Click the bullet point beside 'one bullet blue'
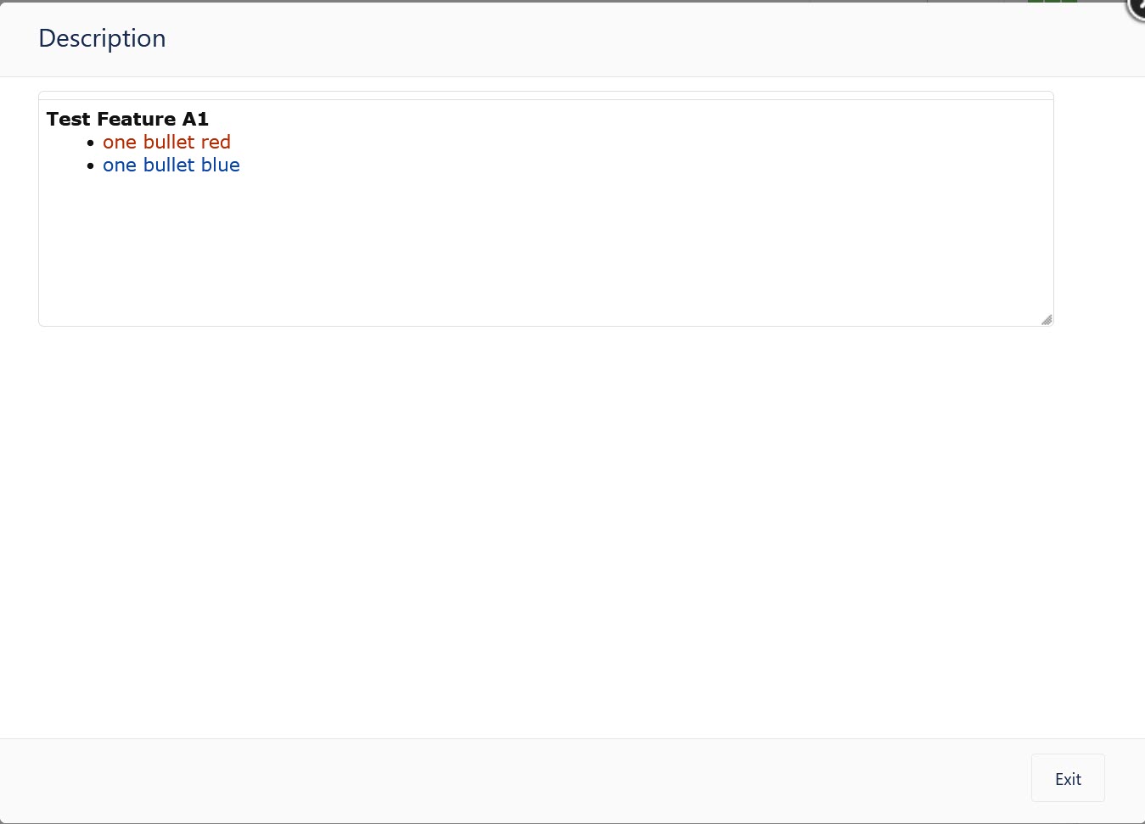The height and width of the screenshot is (824, 1145). [x=91, y=165]
